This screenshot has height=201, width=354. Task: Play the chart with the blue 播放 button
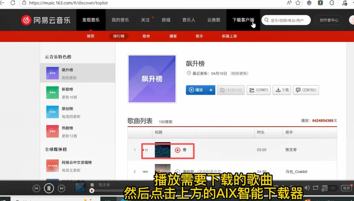click(196, 90)
